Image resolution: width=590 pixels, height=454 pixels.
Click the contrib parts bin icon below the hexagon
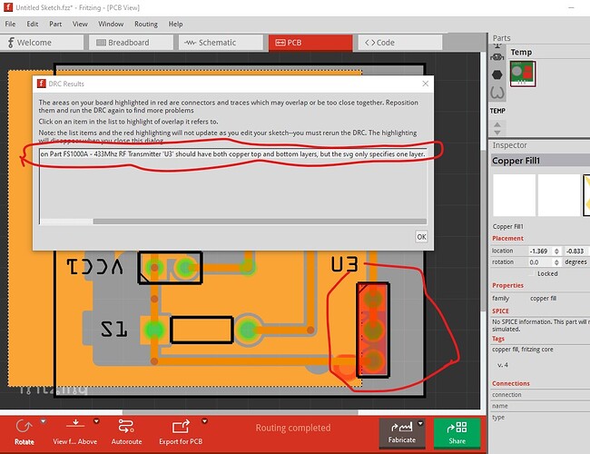click(497, 93)
